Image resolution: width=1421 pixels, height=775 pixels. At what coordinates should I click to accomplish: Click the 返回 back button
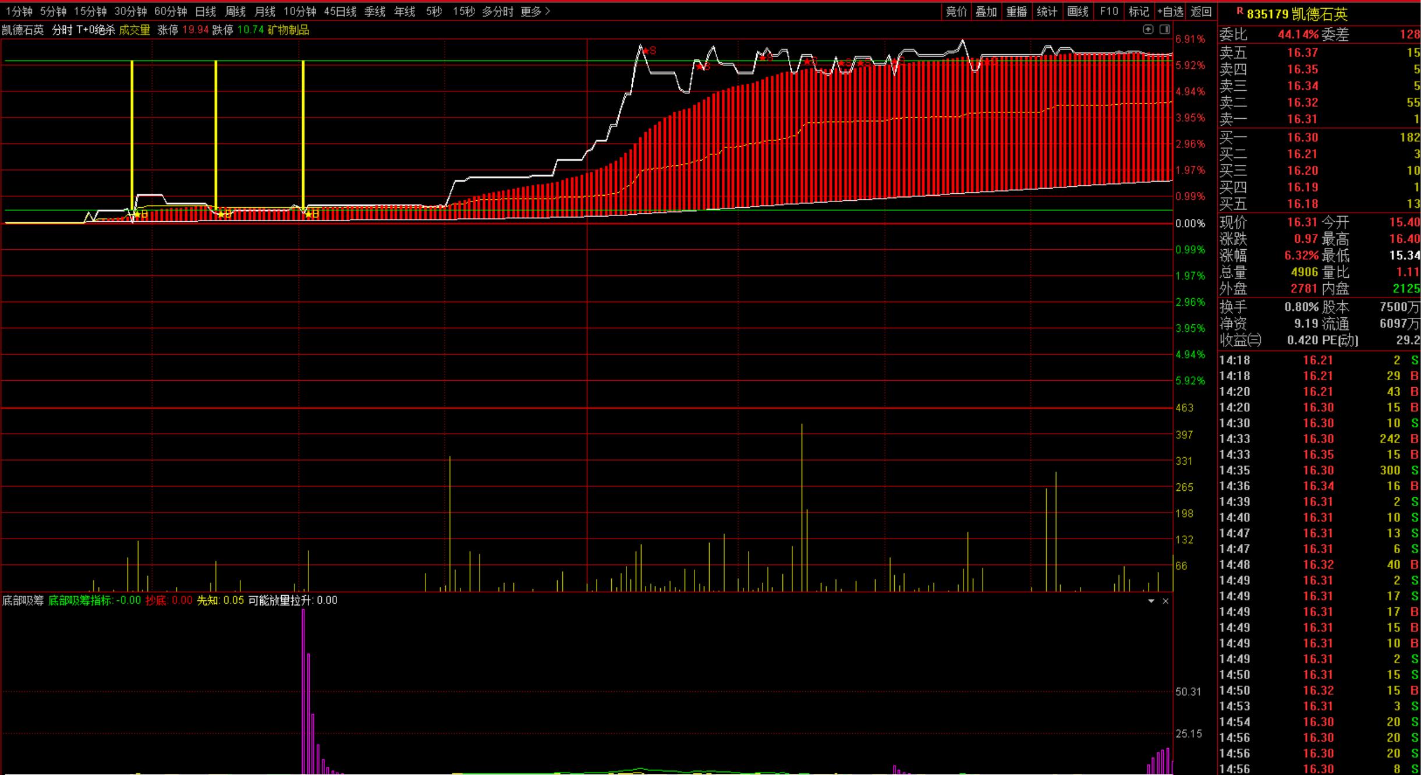[x=1200, y=11]
